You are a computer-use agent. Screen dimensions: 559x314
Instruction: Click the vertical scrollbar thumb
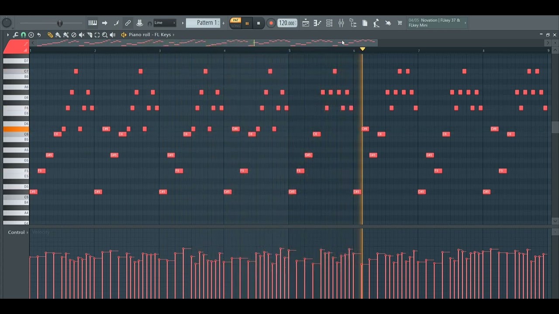click(555, 127)
